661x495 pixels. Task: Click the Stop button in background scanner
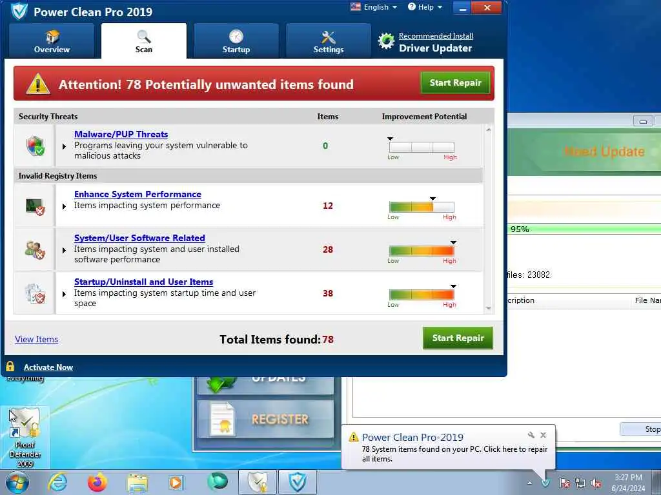641,429
